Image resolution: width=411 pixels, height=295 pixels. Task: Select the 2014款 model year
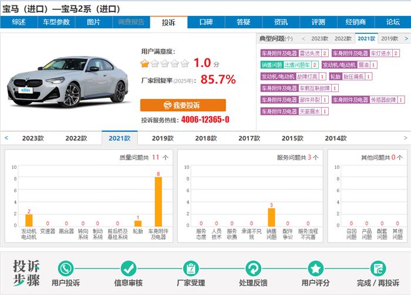[x=336, y=138]
